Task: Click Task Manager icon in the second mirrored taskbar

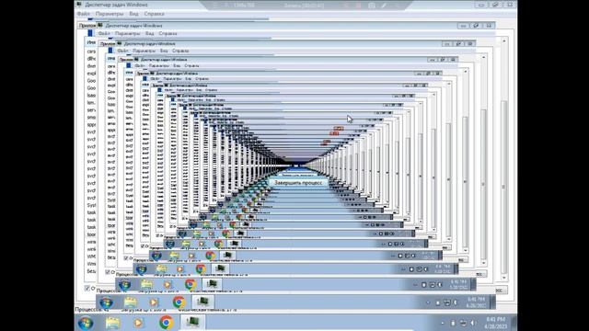Action: click(212, 284)
